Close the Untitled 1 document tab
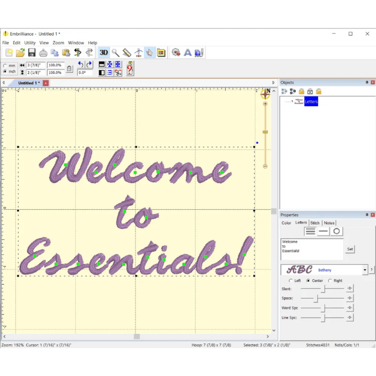376x376 pixels. point(46,83)
